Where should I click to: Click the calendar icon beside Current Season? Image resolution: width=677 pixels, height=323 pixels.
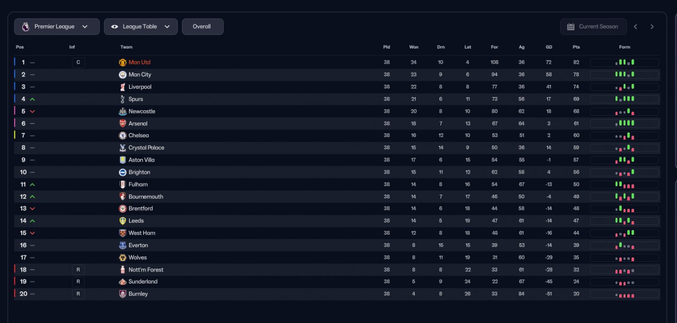point(571,27)
